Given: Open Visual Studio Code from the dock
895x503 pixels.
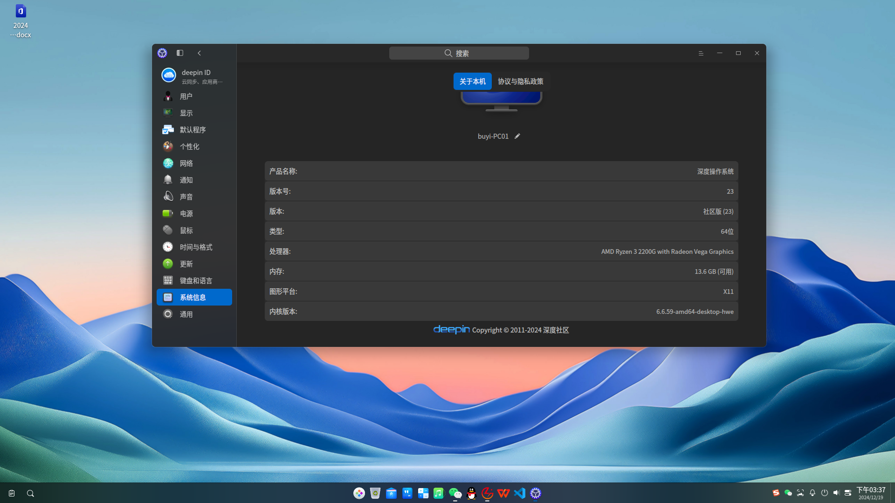Looking at the screenshot, I should click(x=520, y=493).
